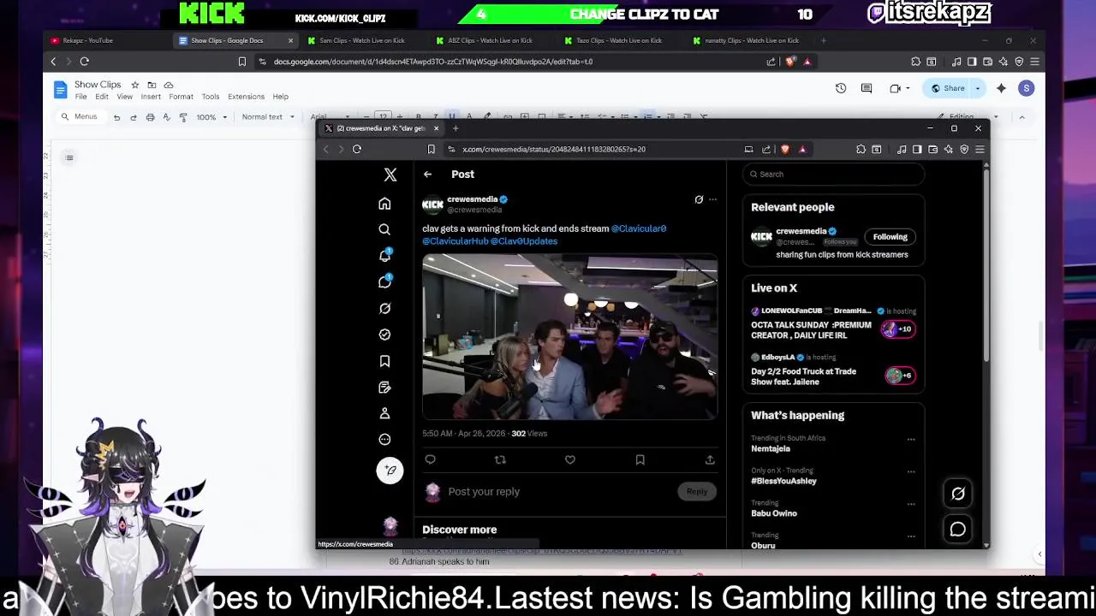Click Grok explain icon on post header

tap(699, 199)
